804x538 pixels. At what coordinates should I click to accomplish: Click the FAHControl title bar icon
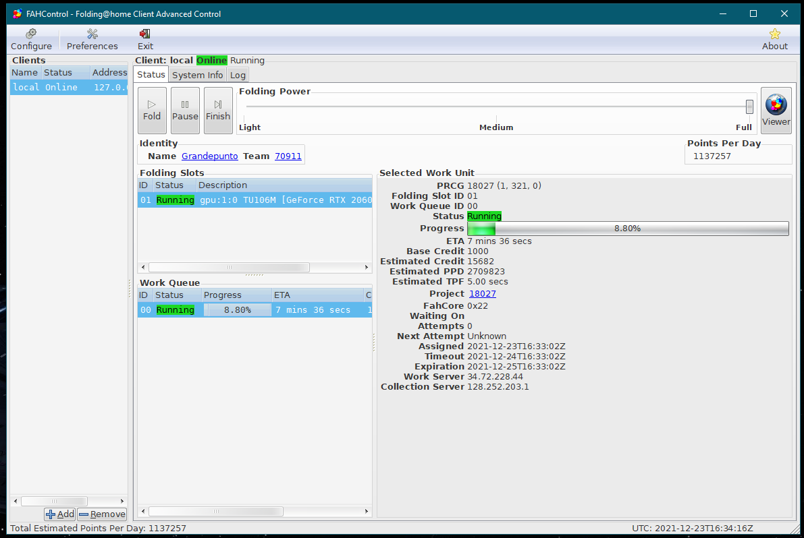coord(18,14)
